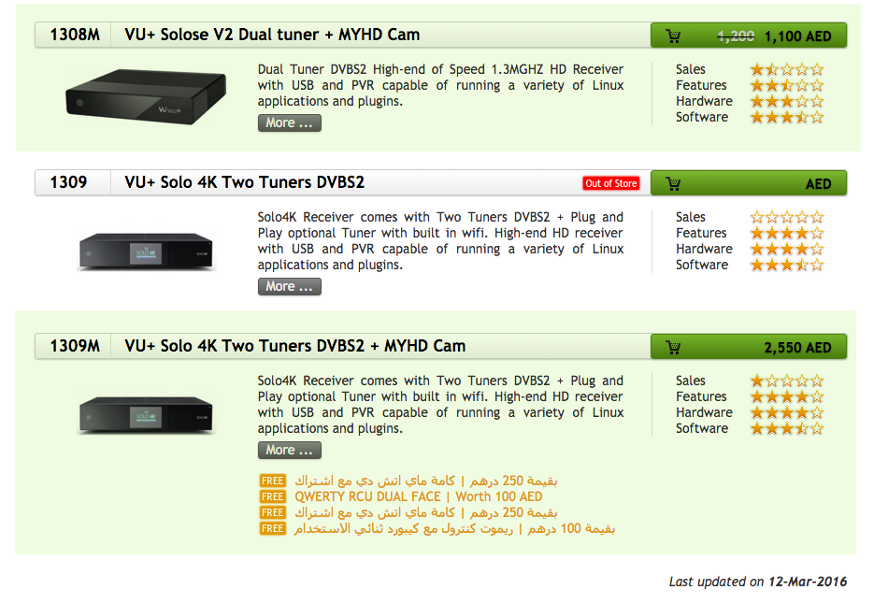Click the product 1309M Solo 4K image

[146, 415]
